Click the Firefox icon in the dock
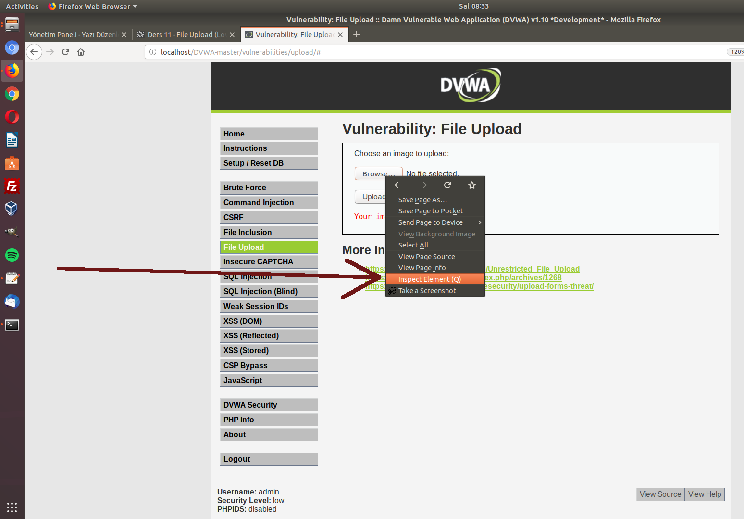 (x=12, y=71)
